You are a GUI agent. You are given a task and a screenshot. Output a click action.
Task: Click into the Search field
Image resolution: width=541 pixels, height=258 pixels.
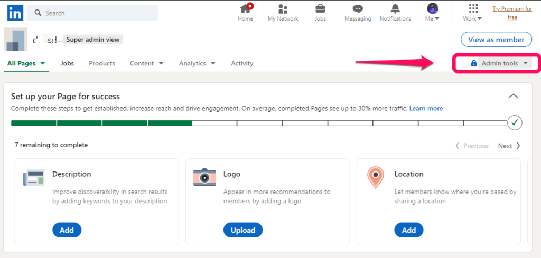point(92,13)
